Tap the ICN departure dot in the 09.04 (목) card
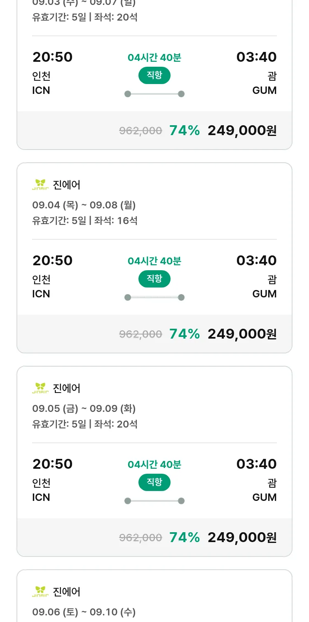The width and height of the screenshot is (309, 622). pyautogui.click(x=128, y=297)
